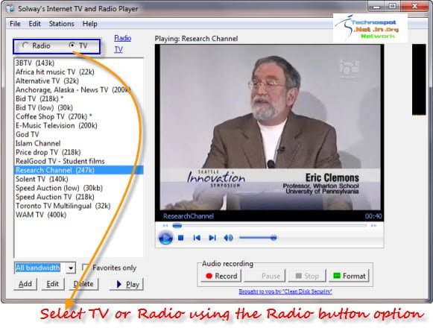Click the Add station button

(25, 284)
